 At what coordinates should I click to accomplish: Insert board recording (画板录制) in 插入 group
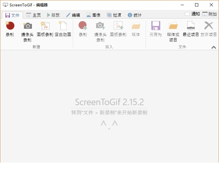click(118, 29)
